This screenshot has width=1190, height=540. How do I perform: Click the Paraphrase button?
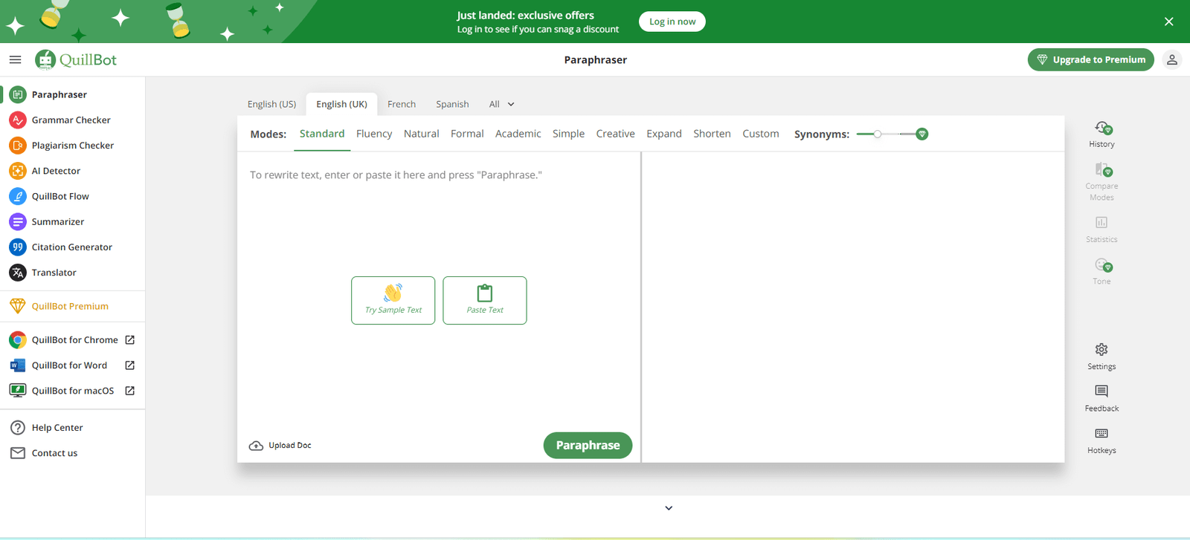(588, 446)
